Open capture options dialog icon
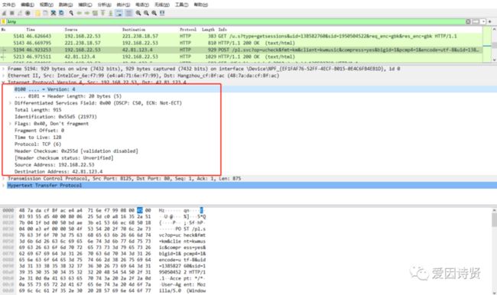 [x=28, y=13]
